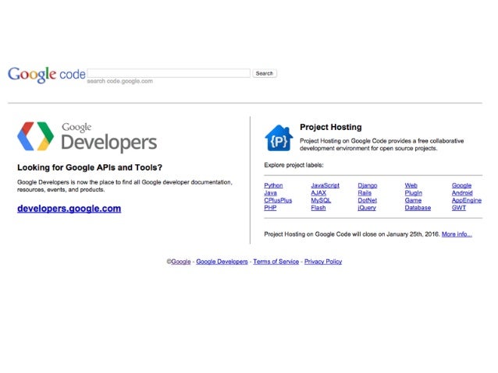Open the Database project label
This screenshot has height=373, width=498.
[x=418, y=208]
